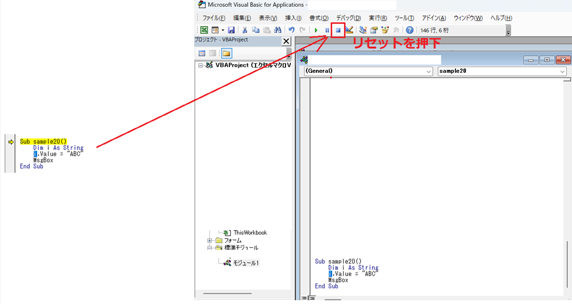Click the MsgBox line in code window
Viewport: 572px width, 304px height.
[x=338, y=280]
